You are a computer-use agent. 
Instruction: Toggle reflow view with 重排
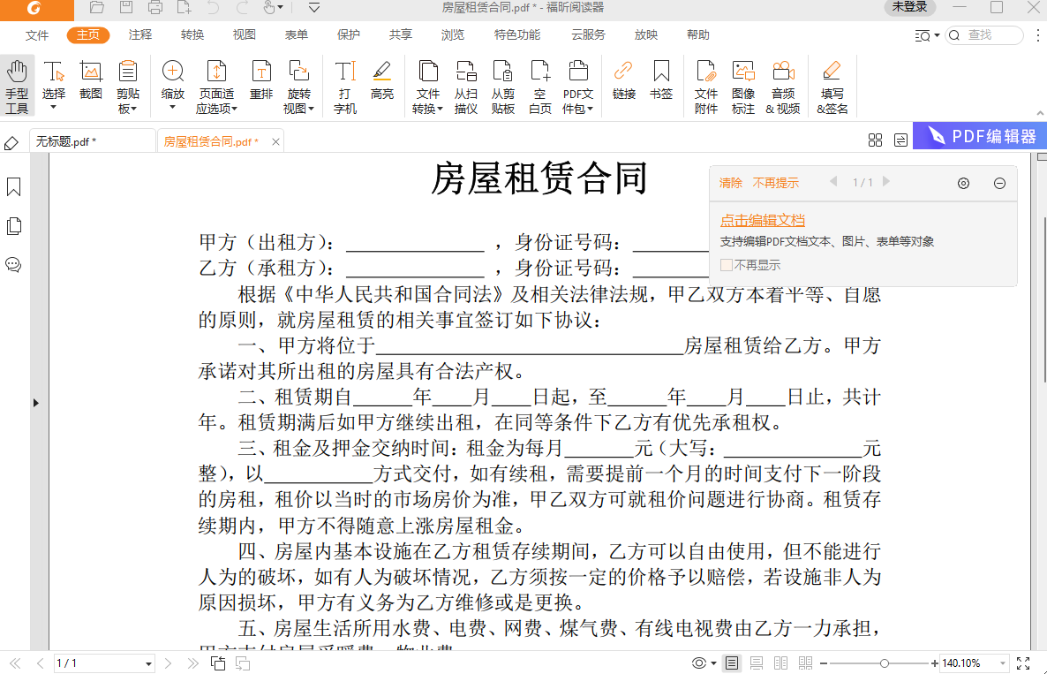pos(261,84)
